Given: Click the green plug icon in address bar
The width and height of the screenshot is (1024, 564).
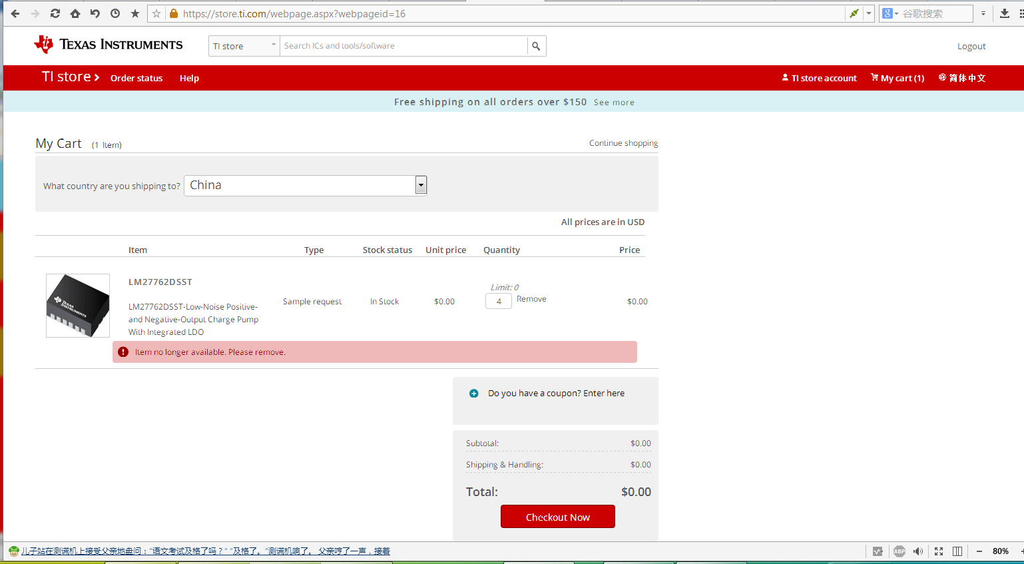Looking at the screenshot, I should (854, 13).
